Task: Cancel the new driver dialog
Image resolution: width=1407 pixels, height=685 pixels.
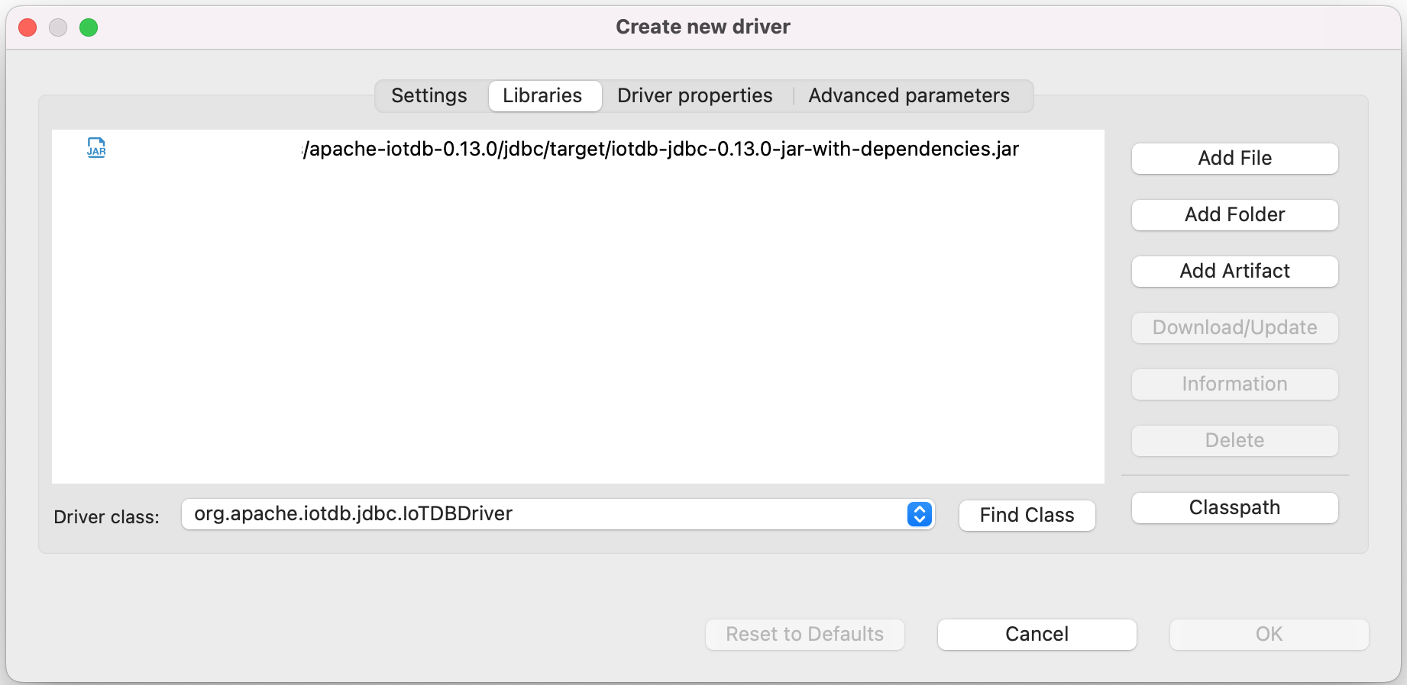Action: [1037, 635]
